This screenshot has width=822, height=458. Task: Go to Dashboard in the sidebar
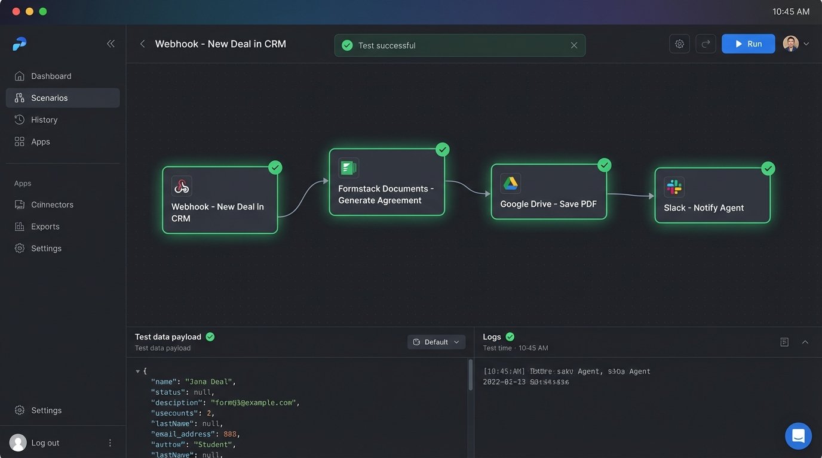(51, 76)
